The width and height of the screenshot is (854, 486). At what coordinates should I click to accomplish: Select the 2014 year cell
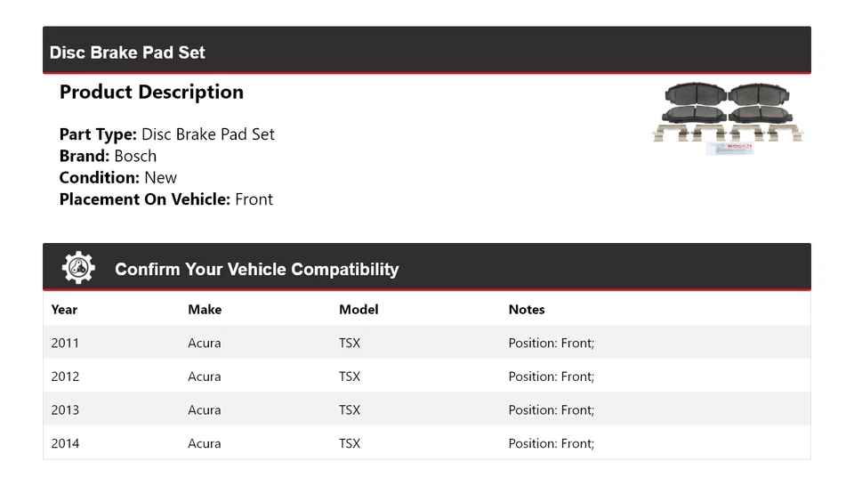[x=65, y=443]
